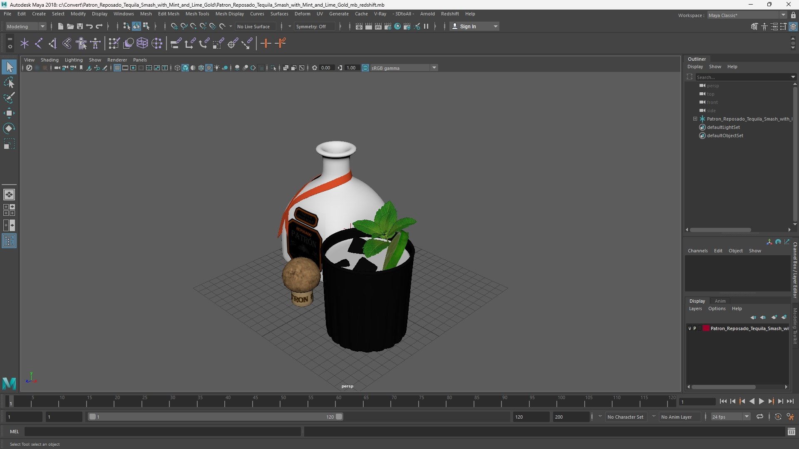Expand the Patron_Reposado outliner node
The image size is (799, 449).
click(695, 119)
